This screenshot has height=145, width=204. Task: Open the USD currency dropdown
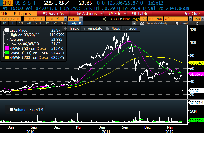202,19
